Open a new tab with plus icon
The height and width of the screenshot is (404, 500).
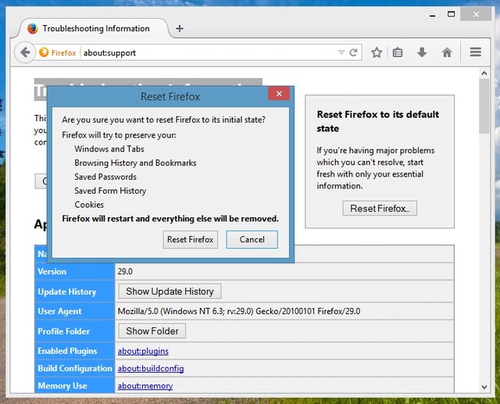(x=180, y=28)
